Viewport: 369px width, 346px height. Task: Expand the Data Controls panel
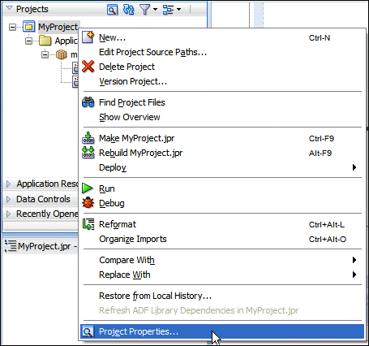point(8,199)
